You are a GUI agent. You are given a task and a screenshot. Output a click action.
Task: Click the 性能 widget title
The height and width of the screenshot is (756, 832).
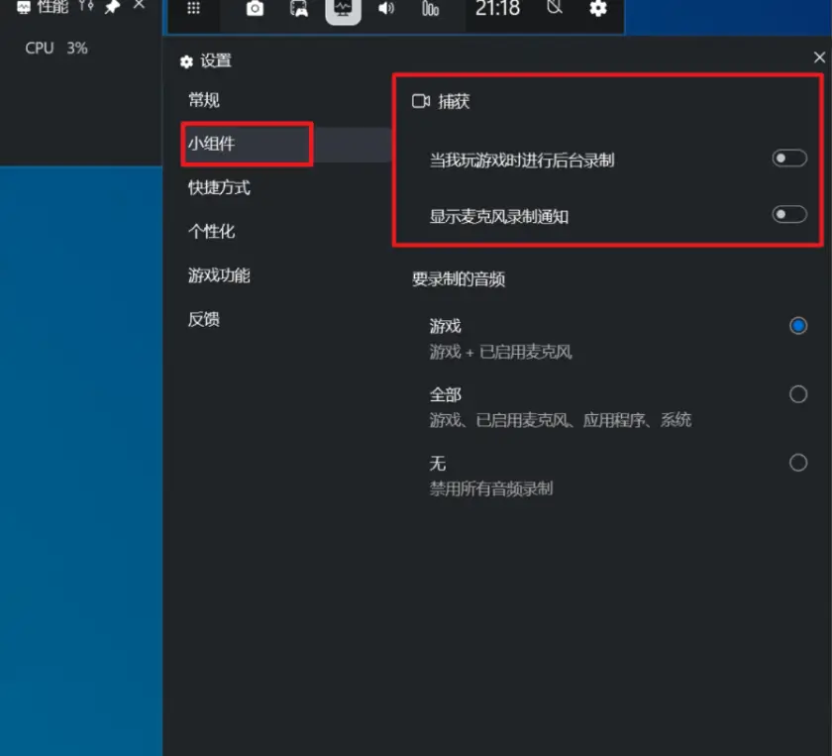[52, 6]
